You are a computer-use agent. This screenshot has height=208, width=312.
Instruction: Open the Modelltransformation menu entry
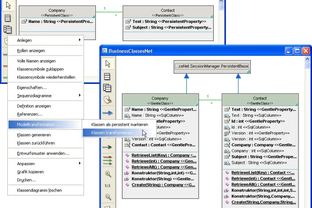(x=45, y=124)
